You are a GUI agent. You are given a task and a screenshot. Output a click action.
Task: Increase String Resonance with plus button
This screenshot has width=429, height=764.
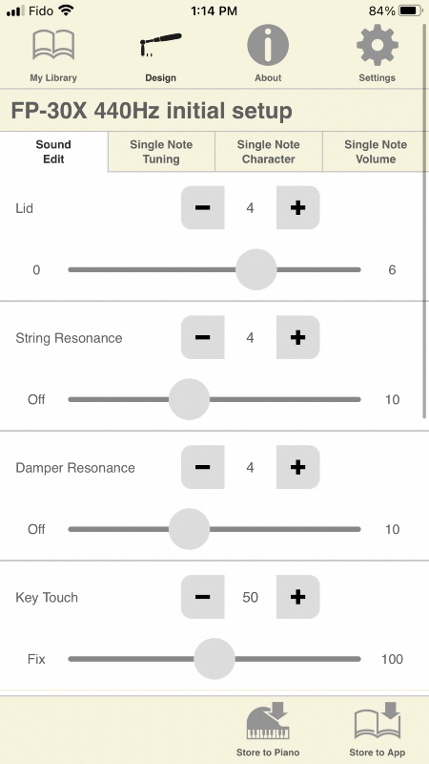[297, 337]
